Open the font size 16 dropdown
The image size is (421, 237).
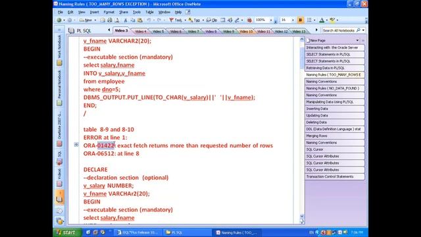293,20
